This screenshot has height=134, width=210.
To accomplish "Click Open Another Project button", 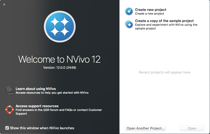I will pos(145,128).
